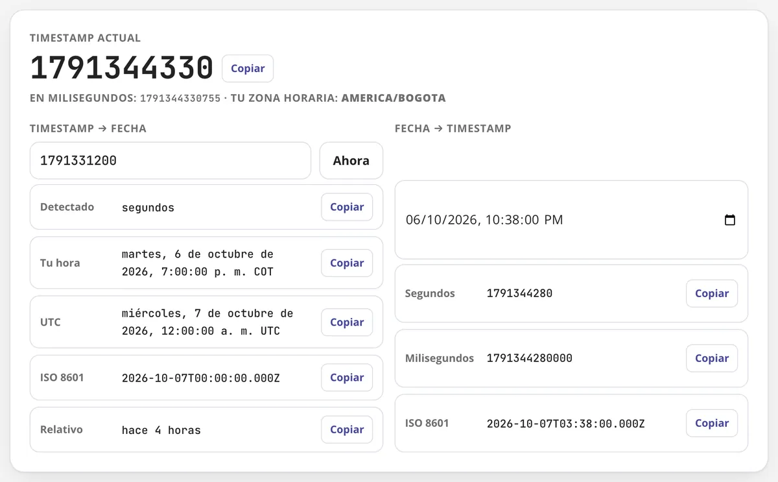Click the 'TIMESTAMP ACTUAL' label
778x482 pixels.
(x=85, y=38)
